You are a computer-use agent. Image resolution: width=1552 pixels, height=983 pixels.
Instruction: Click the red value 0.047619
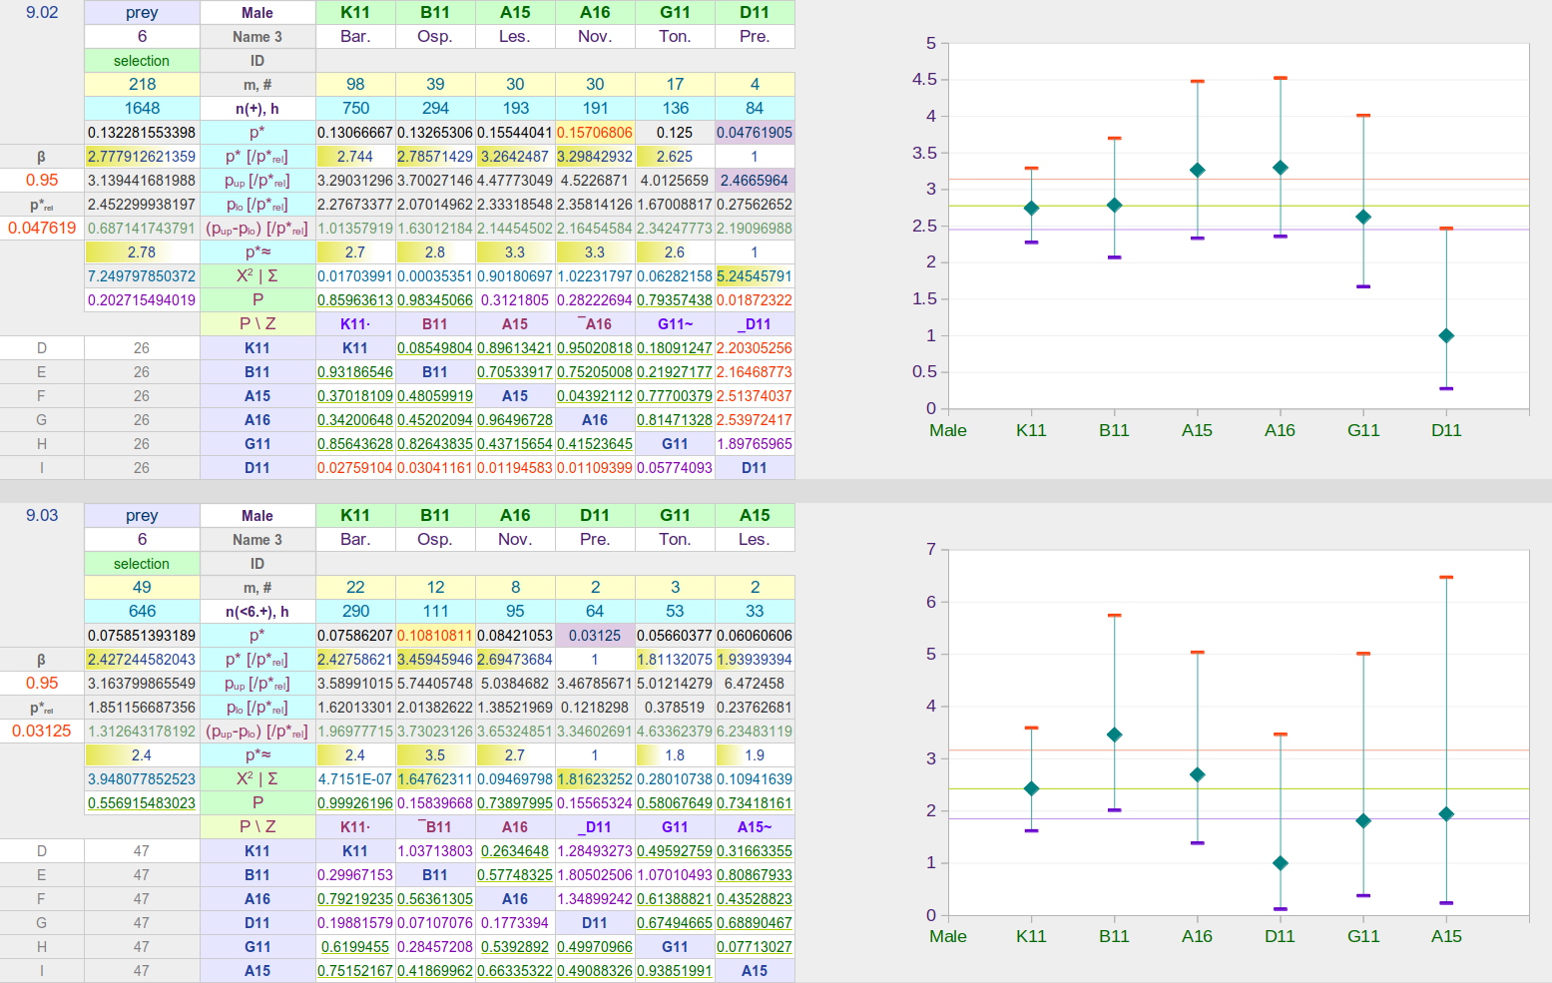pos(42,229)
